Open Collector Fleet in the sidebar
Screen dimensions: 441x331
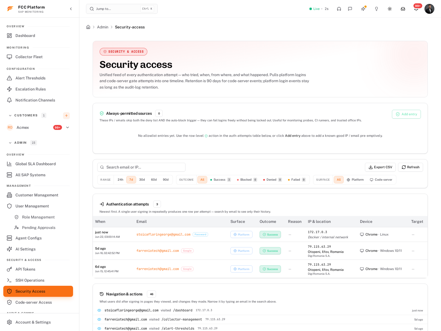(38, 57)
